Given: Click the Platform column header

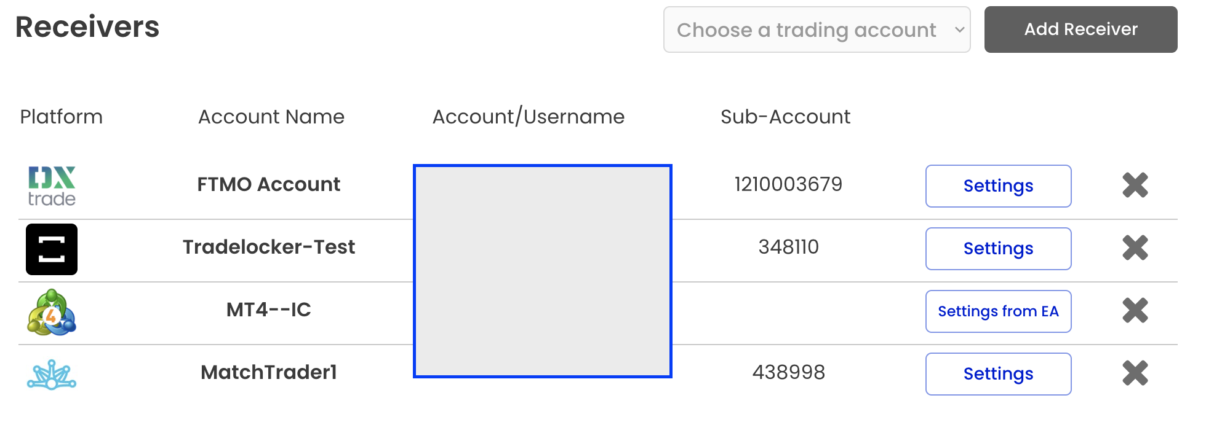Looking at the screenshot, I should 62,117.
